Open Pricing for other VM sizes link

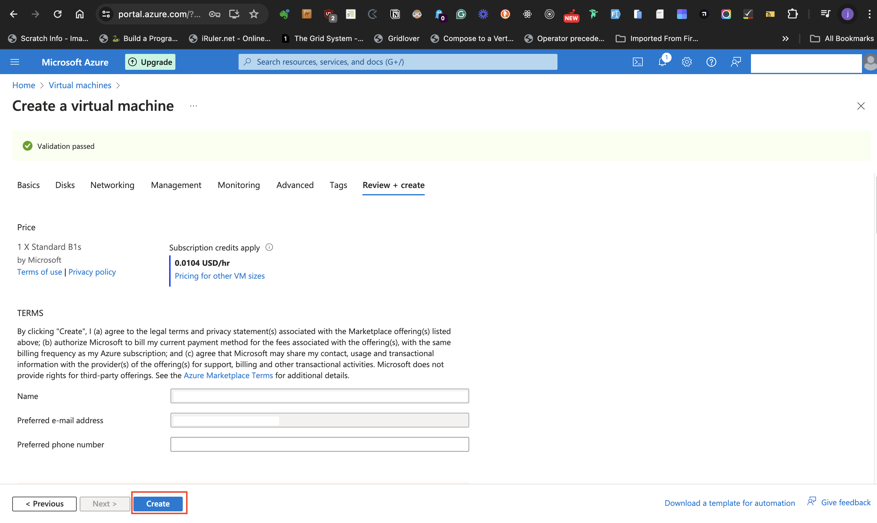click(x=220, y=276)
